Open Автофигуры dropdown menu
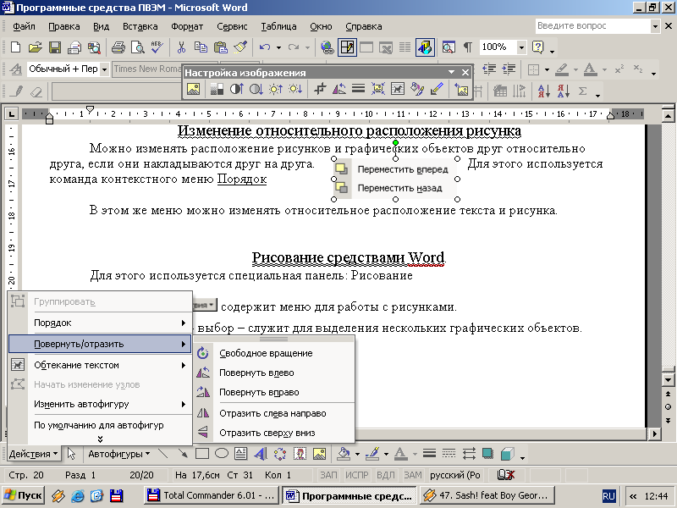This screenshot has width=677, height=508. click(x=118, y=454)
